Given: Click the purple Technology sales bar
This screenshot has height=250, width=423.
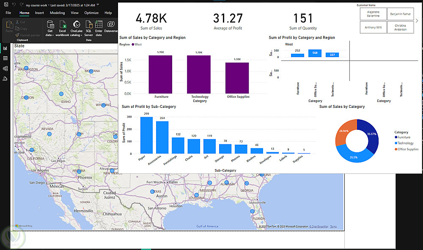Looking at the screenshot, I should tap(199, 74).
